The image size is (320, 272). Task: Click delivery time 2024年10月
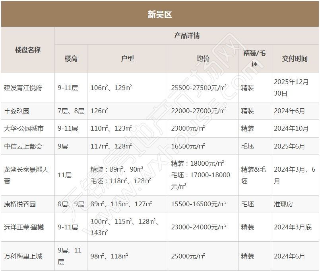tap(291, 128)
